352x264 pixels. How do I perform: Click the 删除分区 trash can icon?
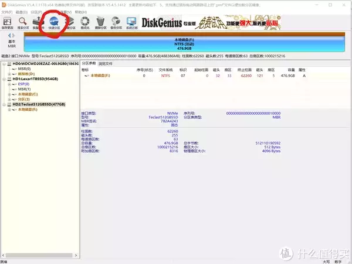[100, 22]
